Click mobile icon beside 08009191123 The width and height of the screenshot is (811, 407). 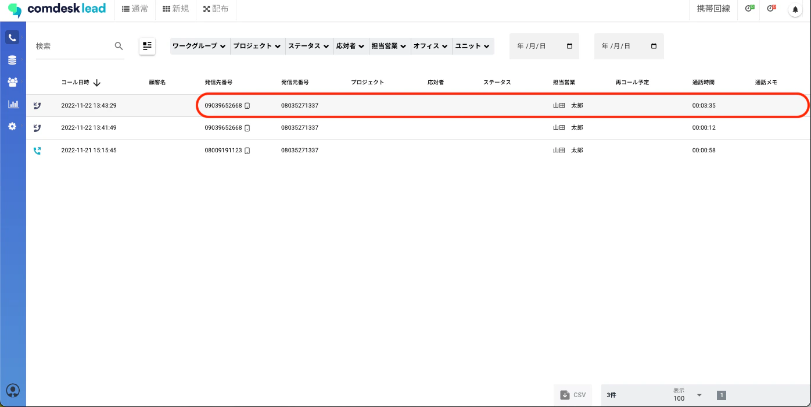coord(247,151)
